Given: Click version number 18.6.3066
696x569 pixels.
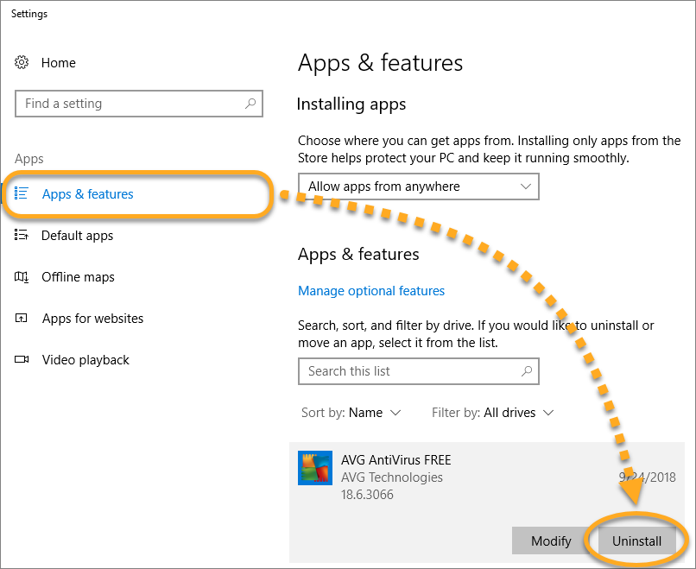Looking at the screenshot, I should point(367,495).
